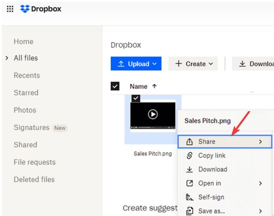
Task: Uncheck the Sales Pitch.png file checkbox
Action: (x=136, y=98)
